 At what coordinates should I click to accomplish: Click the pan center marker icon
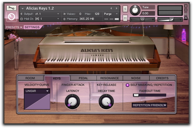142,19
